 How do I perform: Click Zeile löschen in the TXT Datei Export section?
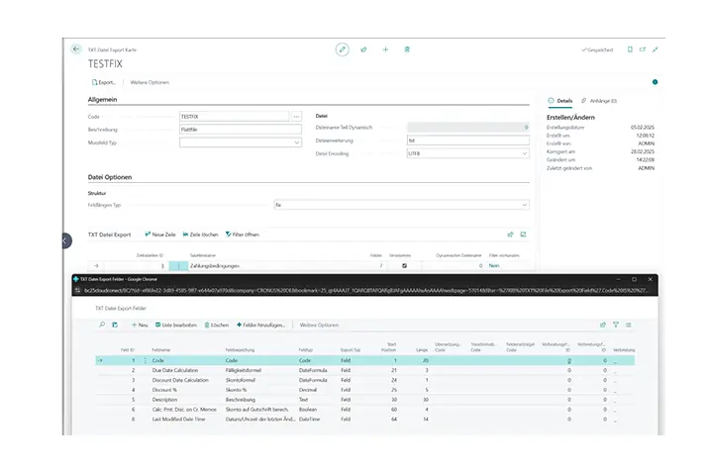200,235
